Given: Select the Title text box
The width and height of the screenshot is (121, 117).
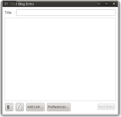Looking at the screenshot, I should 66,12.
